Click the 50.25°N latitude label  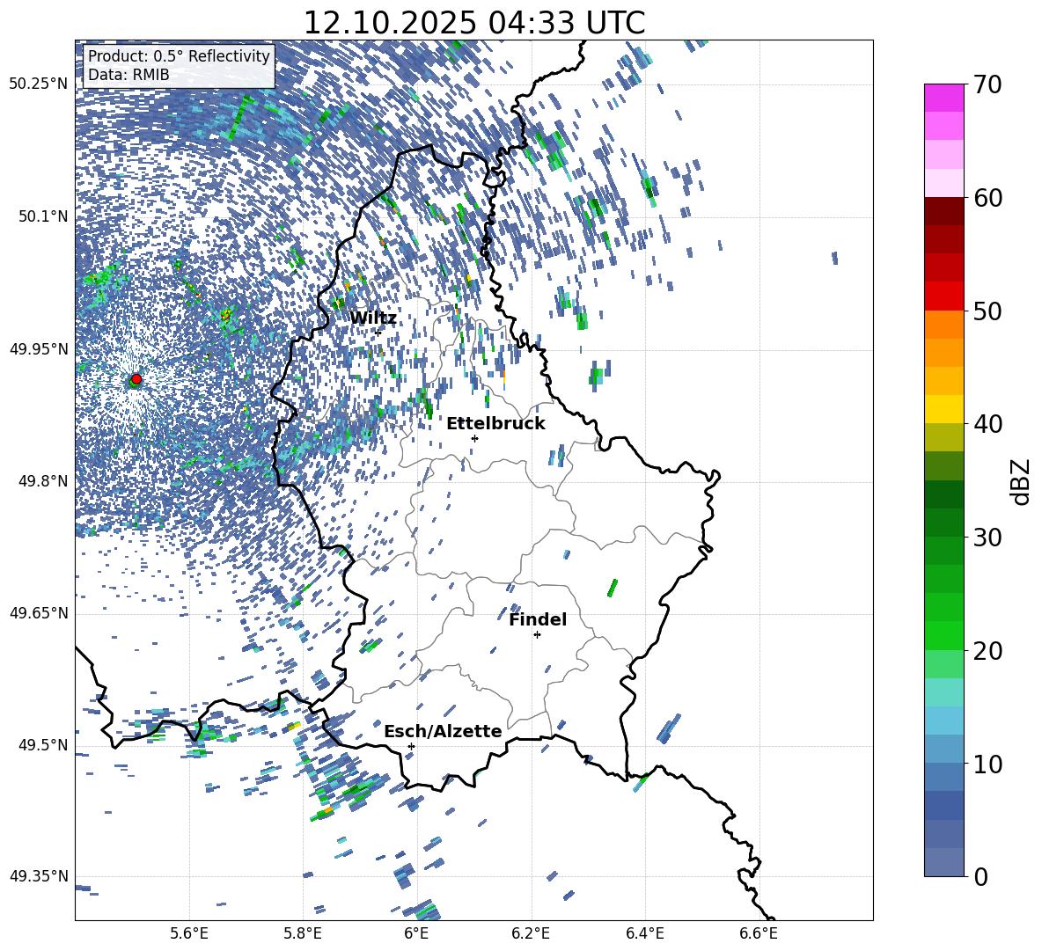[39, 84]
